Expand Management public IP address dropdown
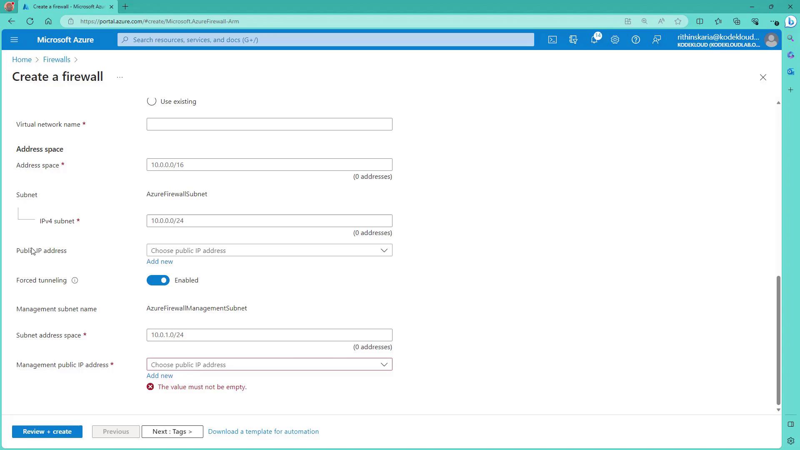This screenshot has width=800, height=450. [x=269, y=365]
